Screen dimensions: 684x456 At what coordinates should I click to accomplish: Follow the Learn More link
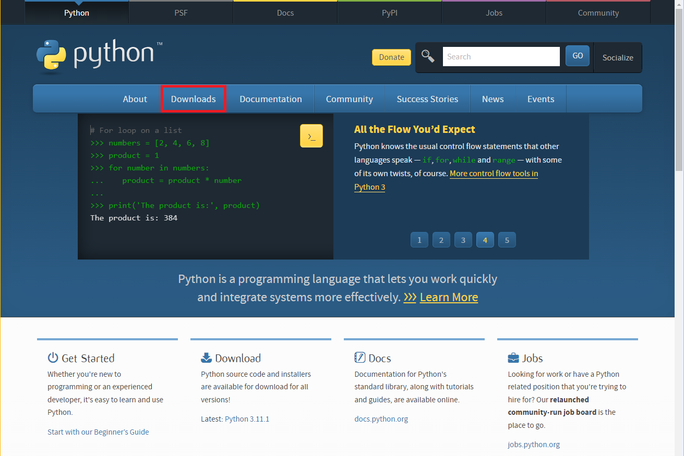[x=449, y=297]
